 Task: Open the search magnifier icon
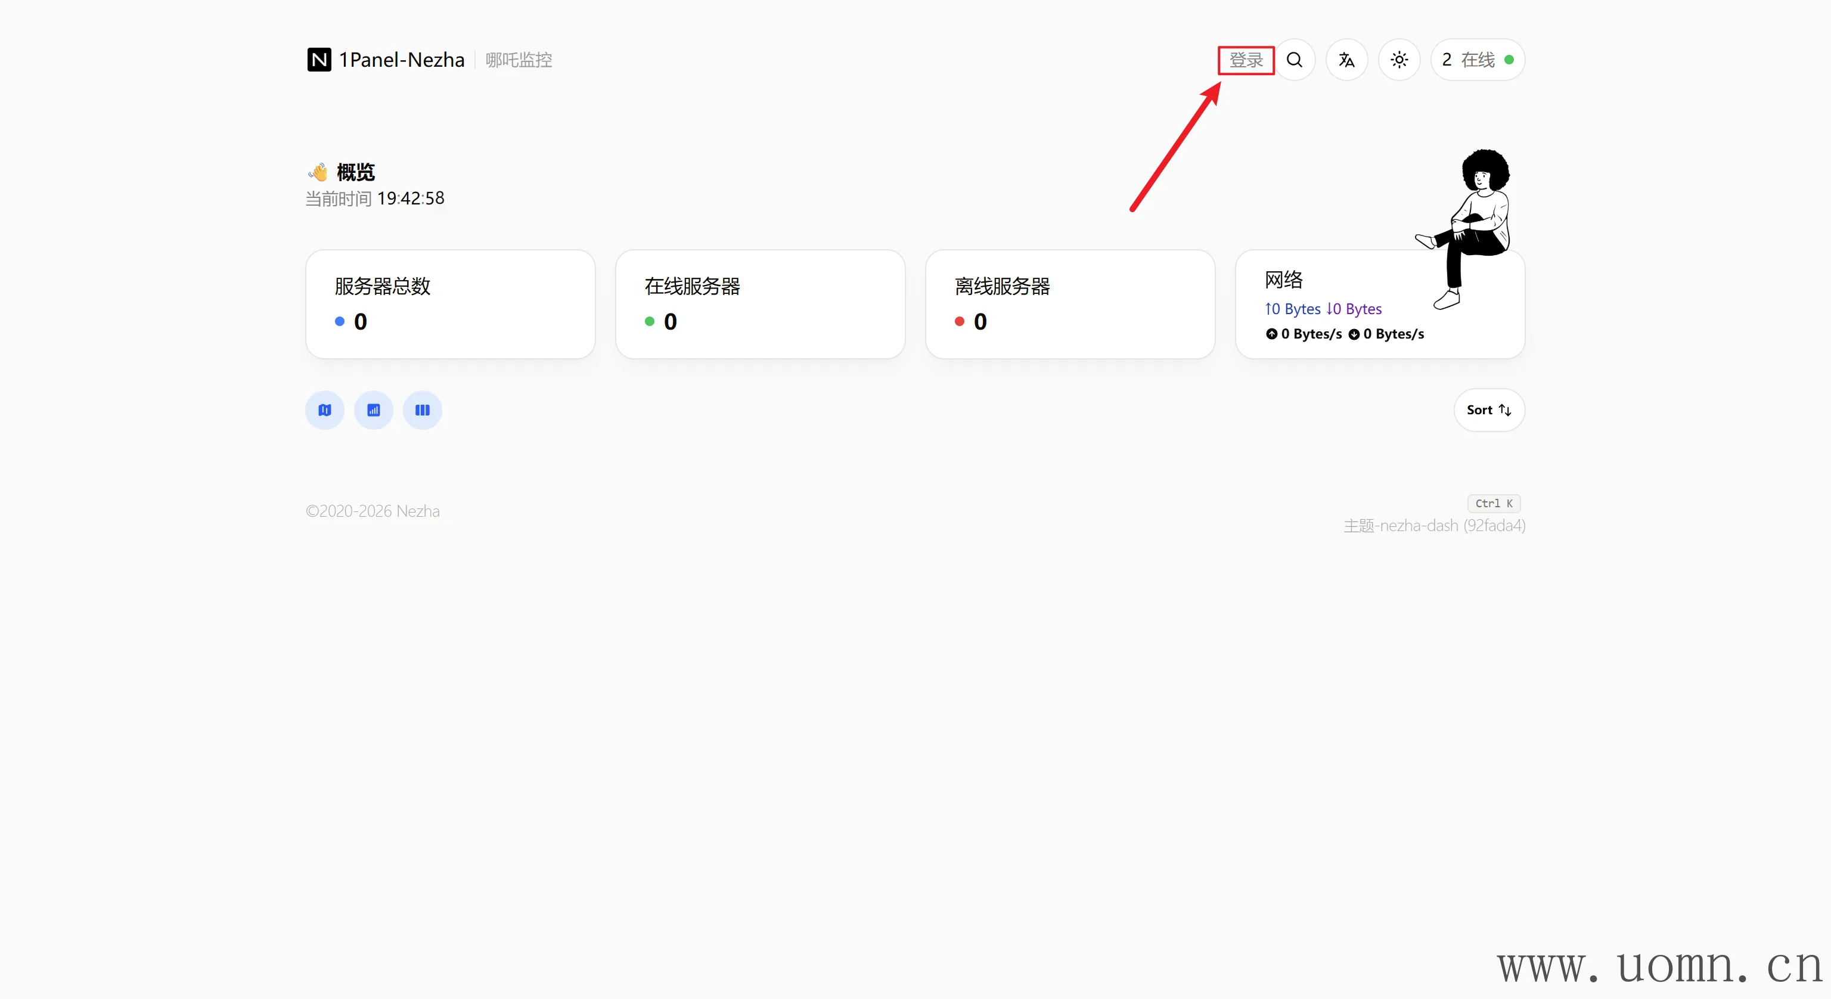(x=1295, y=60)
